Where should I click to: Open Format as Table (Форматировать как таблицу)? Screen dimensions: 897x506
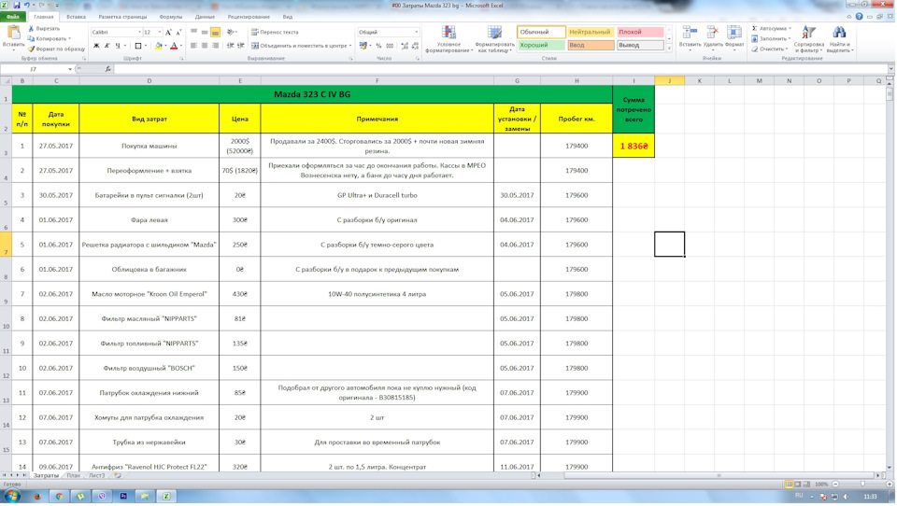(x=495, y=39)
